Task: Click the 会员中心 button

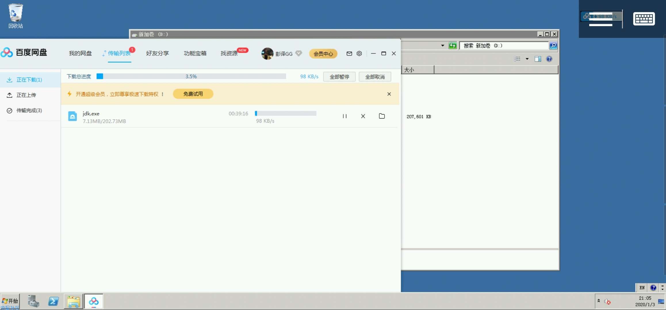Action: (x=323, y=54)
